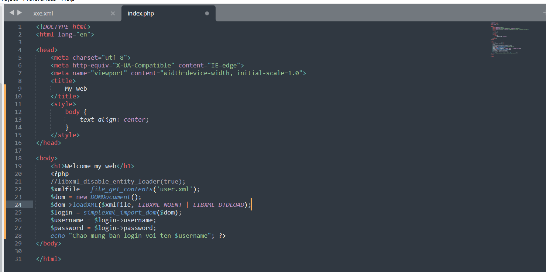546x272 pixels.
Task: Open the Preferences menu
Action: (x=39, y=1)
